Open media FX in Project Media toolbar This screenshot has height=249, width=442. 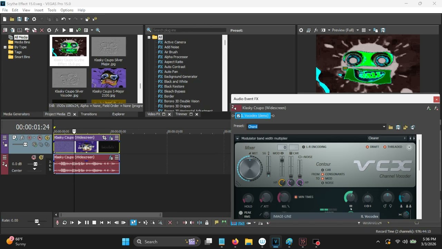(56, 30)
